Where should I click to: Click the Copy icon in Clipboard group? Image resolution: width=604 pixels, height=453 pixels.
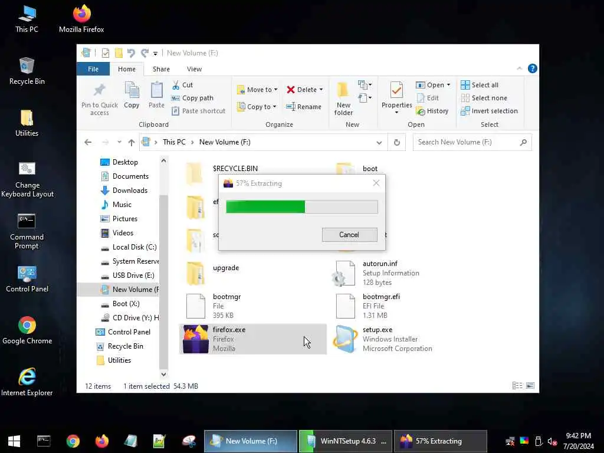pos(132,90)
